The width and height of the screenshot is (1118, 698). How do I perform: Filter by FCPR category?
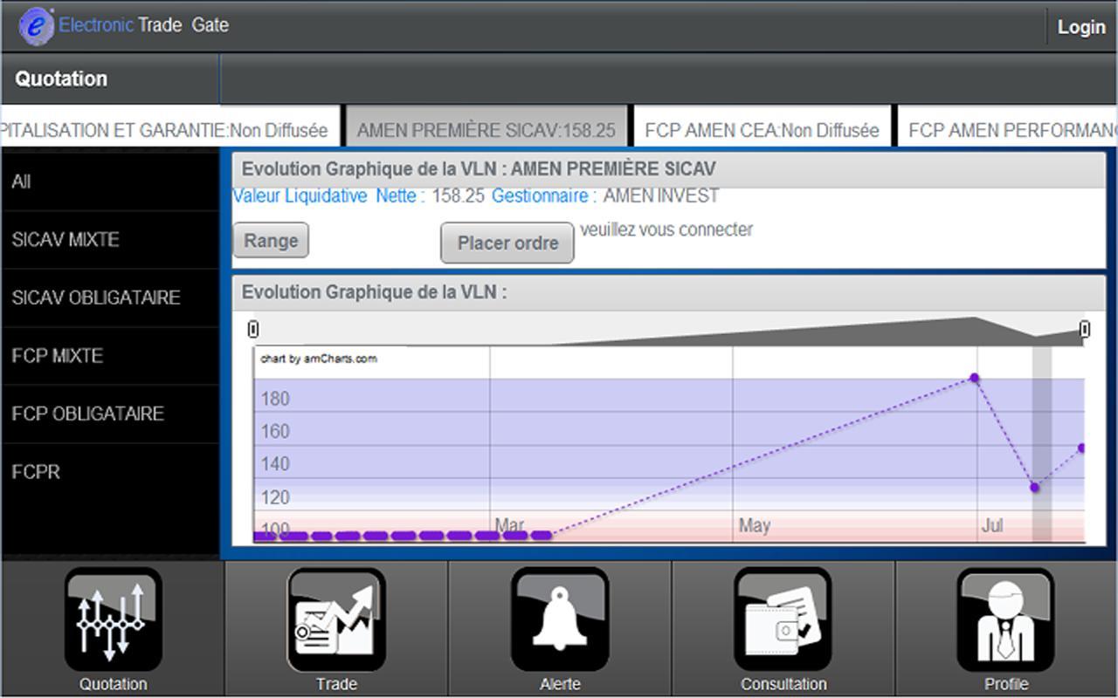[x=110, y=472]
